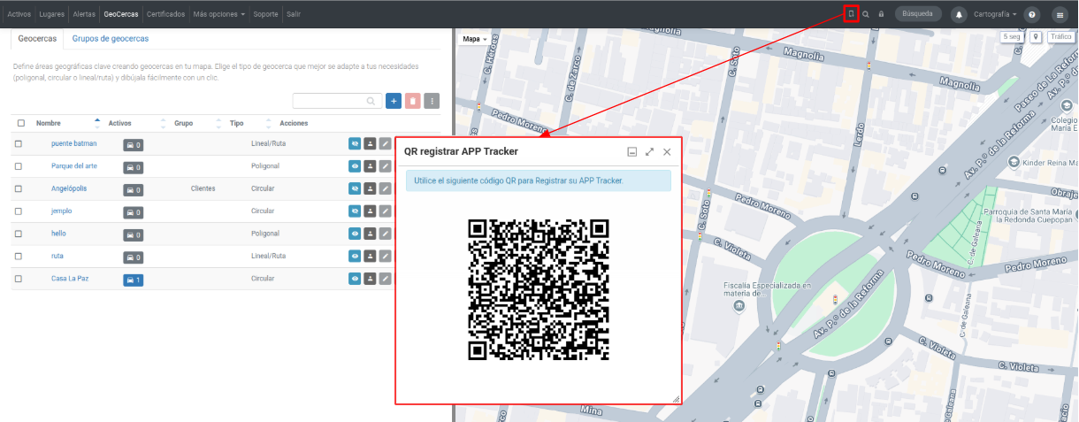Edit Parque del arte with the pencil icon

pos(385,165)
